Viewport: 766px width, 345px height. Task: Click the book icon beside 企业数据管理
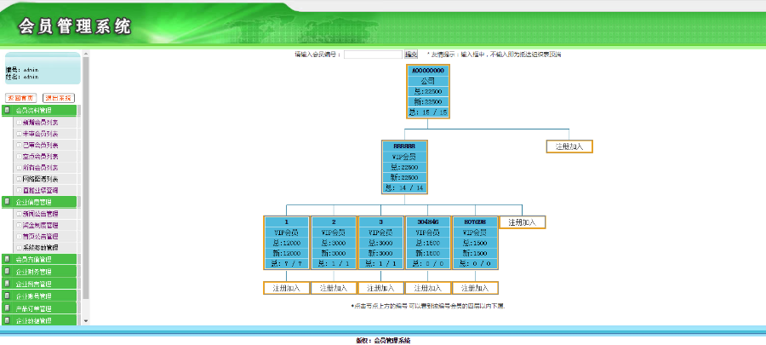(7, 320)
